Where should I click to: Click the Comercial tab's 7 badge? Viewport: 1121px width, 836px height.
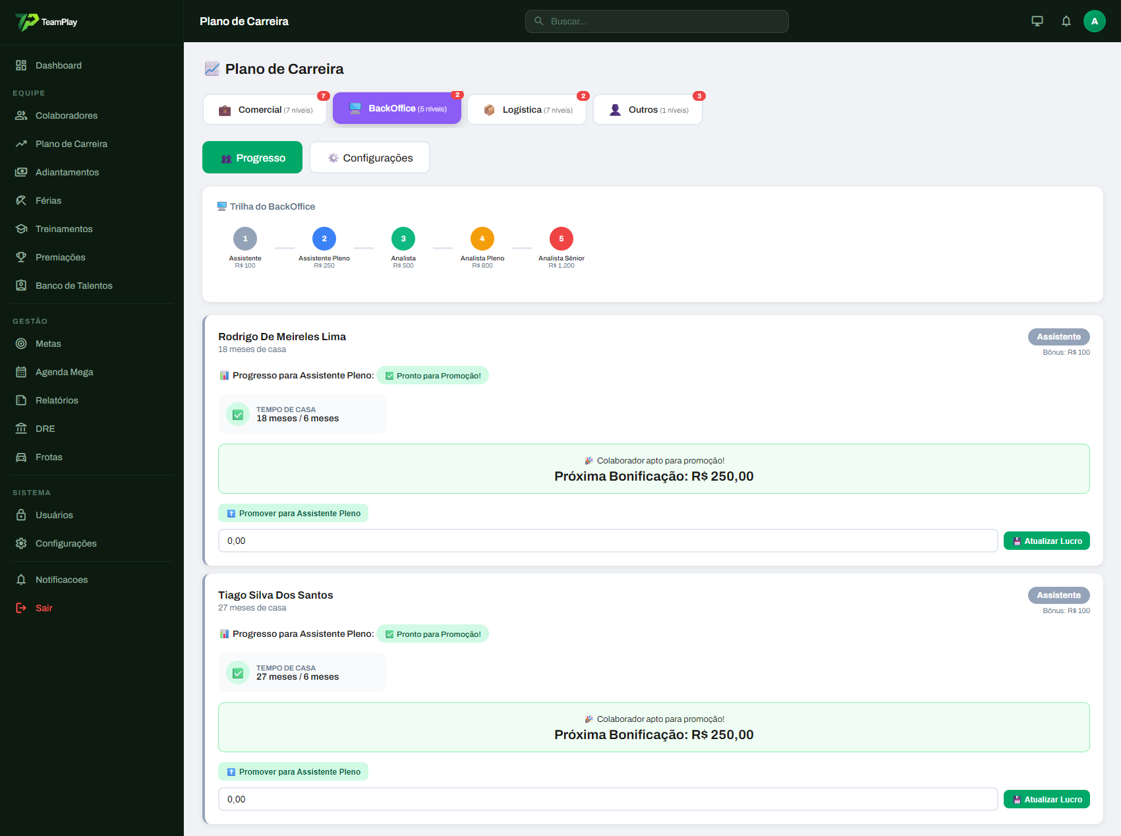click(x=323, y=96)
